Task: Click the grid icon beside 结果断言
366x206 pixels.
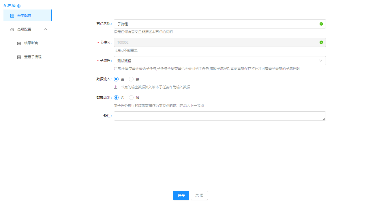Action: [19, 43]
